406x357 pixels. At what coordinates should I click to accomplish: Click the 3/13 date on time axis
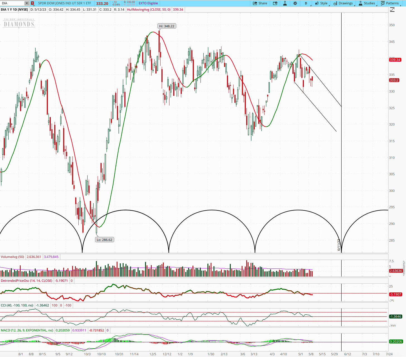pos(254,354)
